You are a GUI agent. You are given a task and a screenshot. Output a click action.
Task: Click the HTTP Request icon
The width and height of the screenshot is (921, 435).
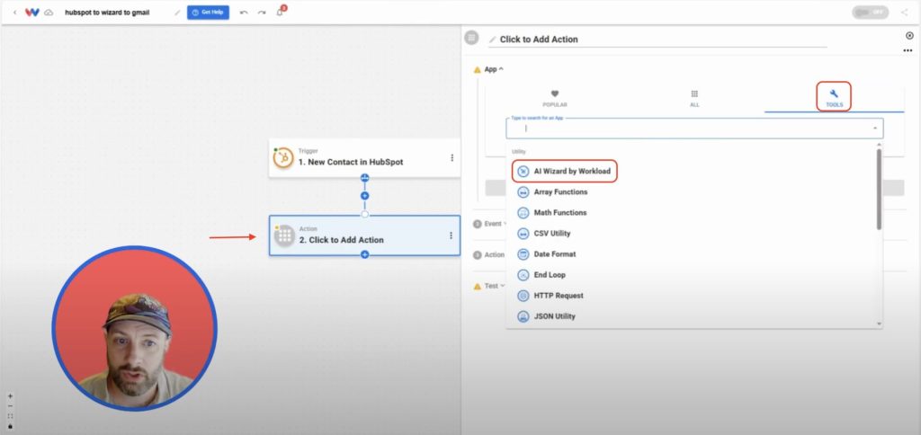[523, 296]
